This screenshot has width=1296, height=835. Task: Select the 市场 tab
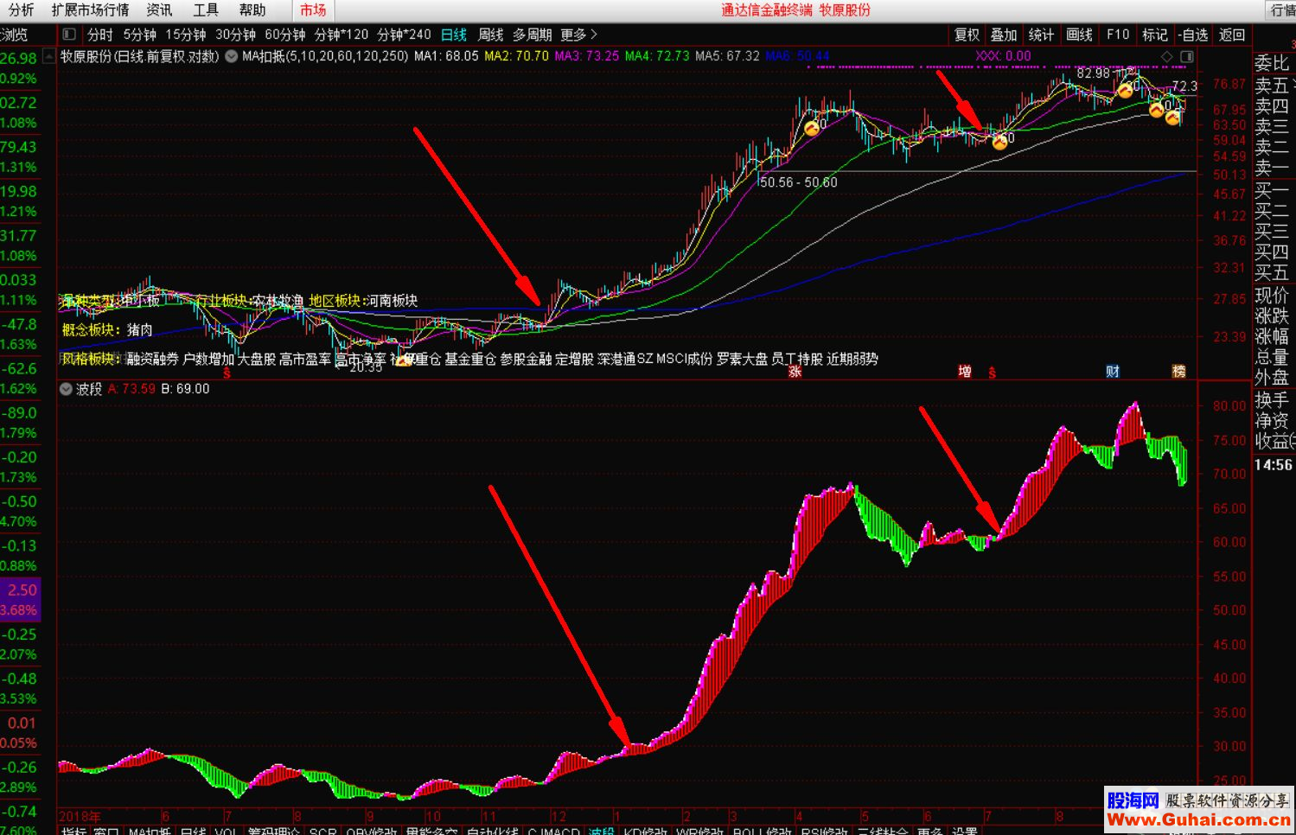point(313,10)
